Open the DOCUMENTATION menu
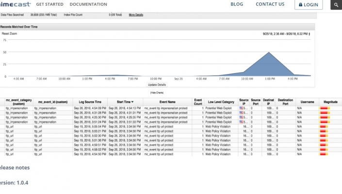Screen dimensions: 342x194 (x=88, y=4)
